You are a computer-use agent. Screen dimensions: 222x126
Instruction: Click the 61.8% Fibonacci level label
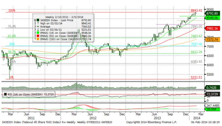[x=12, y=36]
